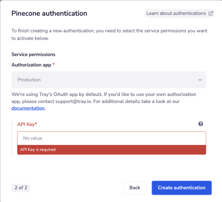Click the Pinecone authentication heading
The image size is (222, 202).
click(x=49, y=13)
